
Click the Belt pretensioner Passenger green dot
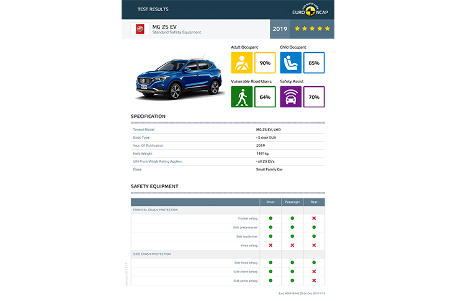(292, 227)
